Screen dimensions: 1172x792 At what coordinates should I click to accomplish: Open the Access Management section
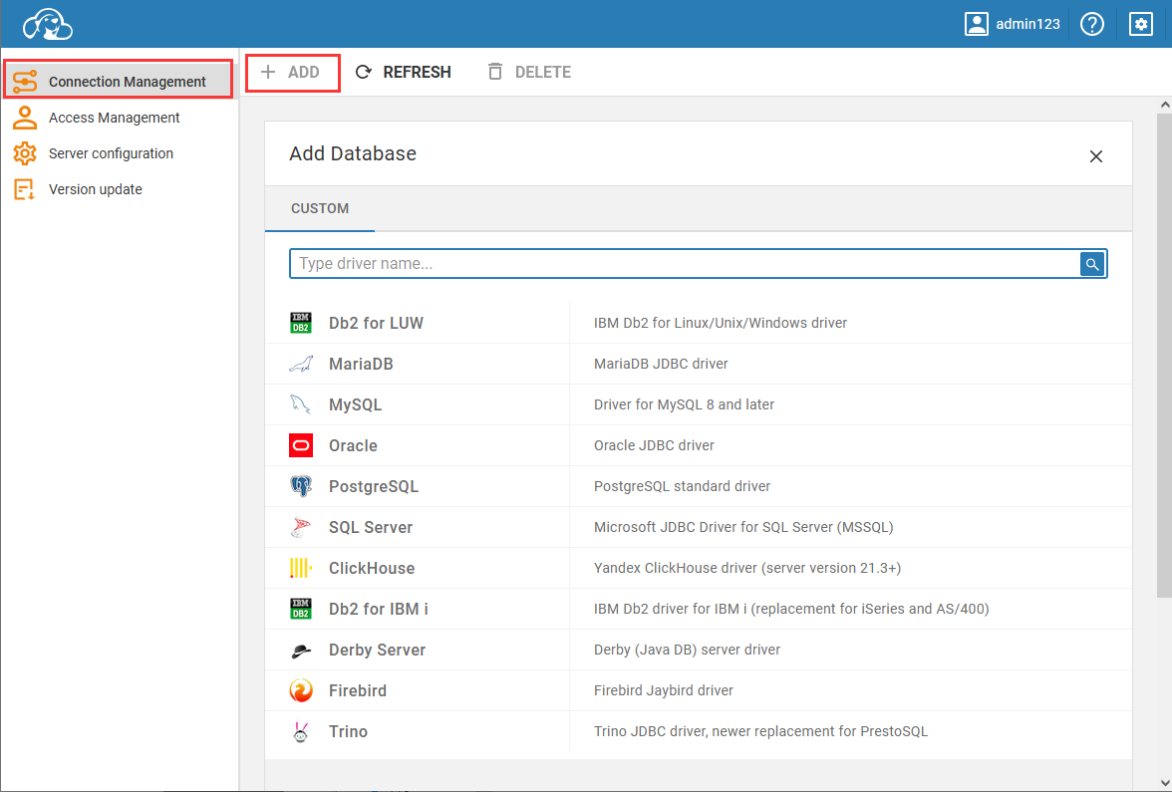click(115, 117)
